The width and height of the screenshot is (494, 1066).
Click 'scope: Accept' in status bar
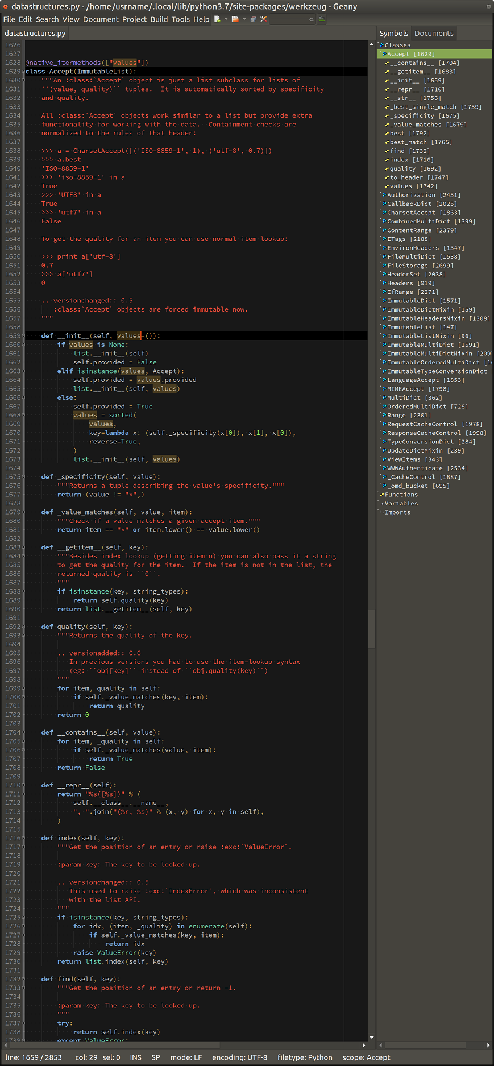[366, 1057]
